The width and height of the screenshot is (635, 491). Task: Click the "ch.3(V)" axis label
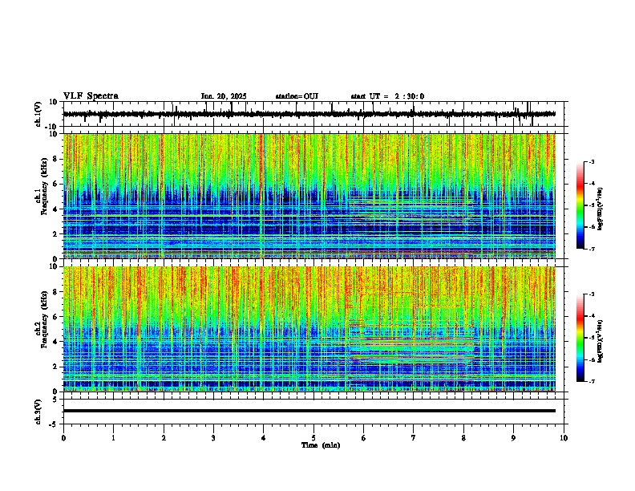coord(38,412)
